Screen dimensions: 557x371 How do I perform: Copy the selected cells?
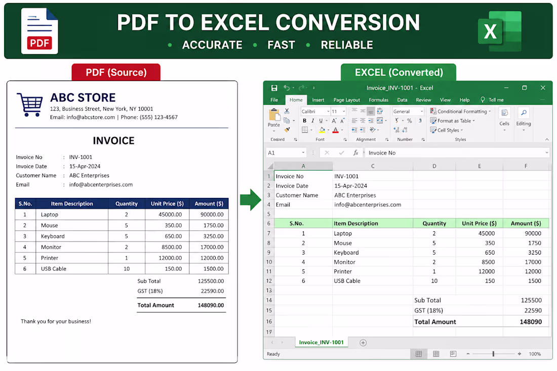coord(286,120)
